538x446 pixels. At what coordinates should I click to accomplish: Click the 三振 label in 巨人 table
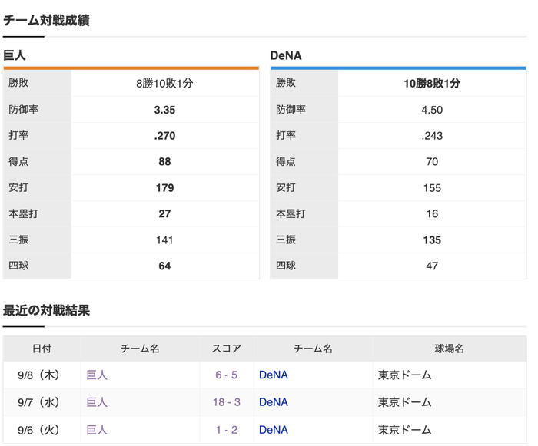(18, 240)
